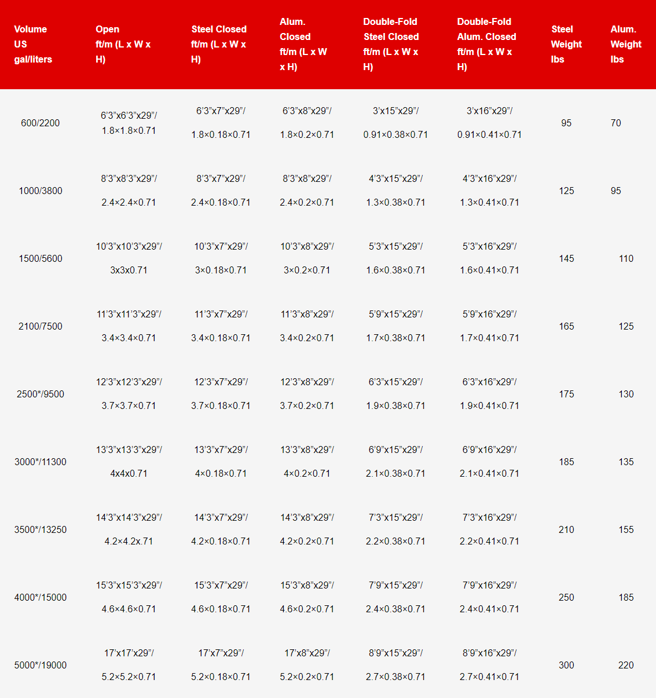Click the Steel Closed column header

(219, 44)
